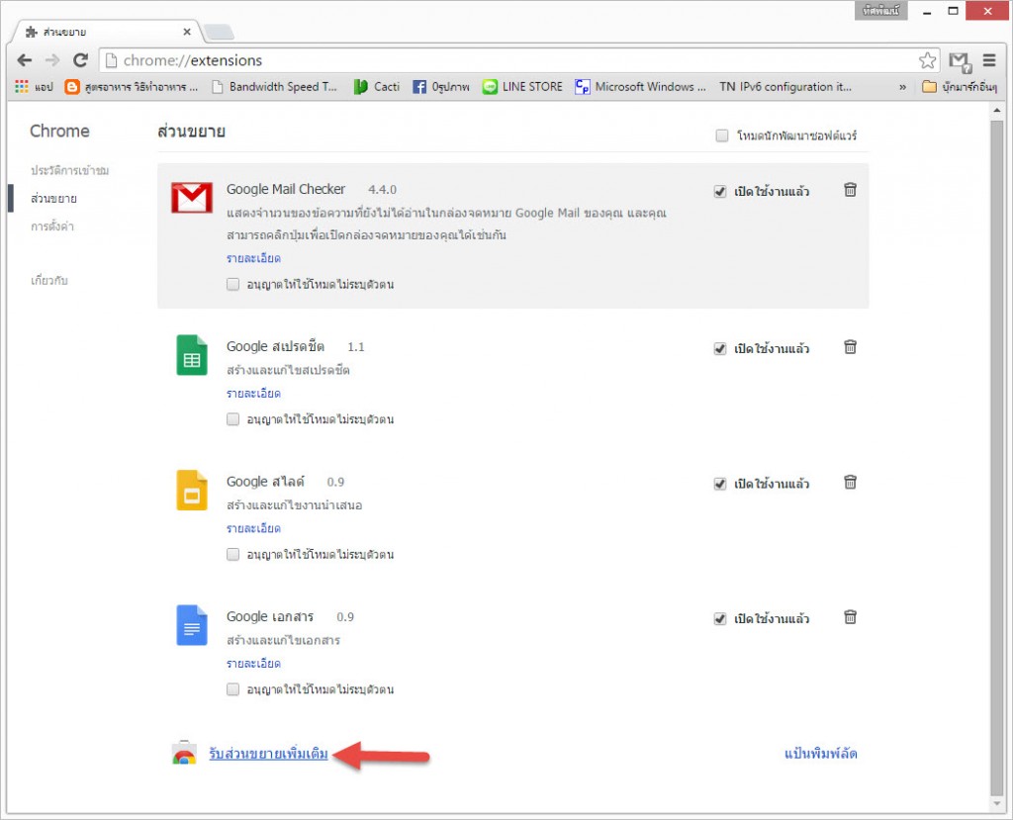Click the address bar showing chrome://extensions
Screen dimensions: 1013x820
tap(495, 60)
